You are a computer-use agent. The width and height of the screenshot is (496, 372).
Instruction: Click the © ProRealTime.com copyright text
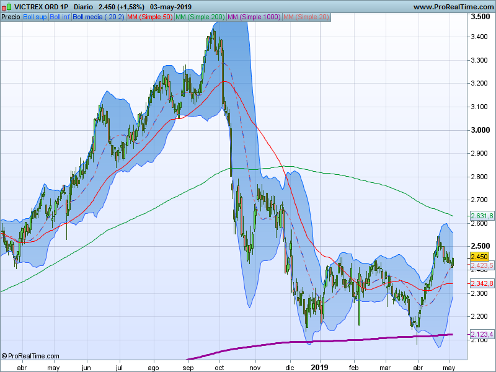coord(30,356)
